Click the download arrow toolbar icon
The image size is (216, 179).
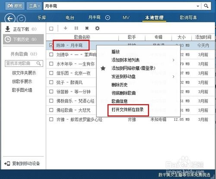pos(66,28)
